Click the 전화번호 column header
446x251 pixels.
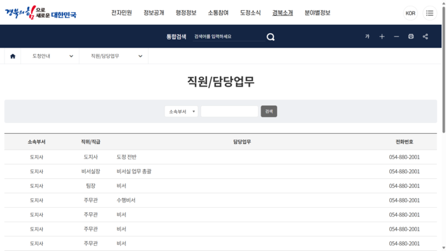pos(404,142)
